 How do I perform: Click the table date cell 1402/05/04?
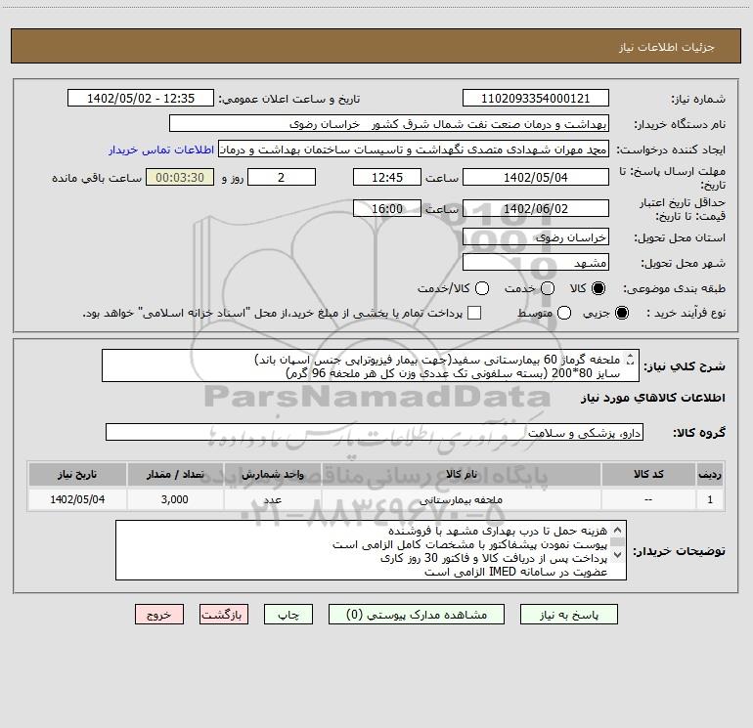pyautogui.click(x=77, y=500)
